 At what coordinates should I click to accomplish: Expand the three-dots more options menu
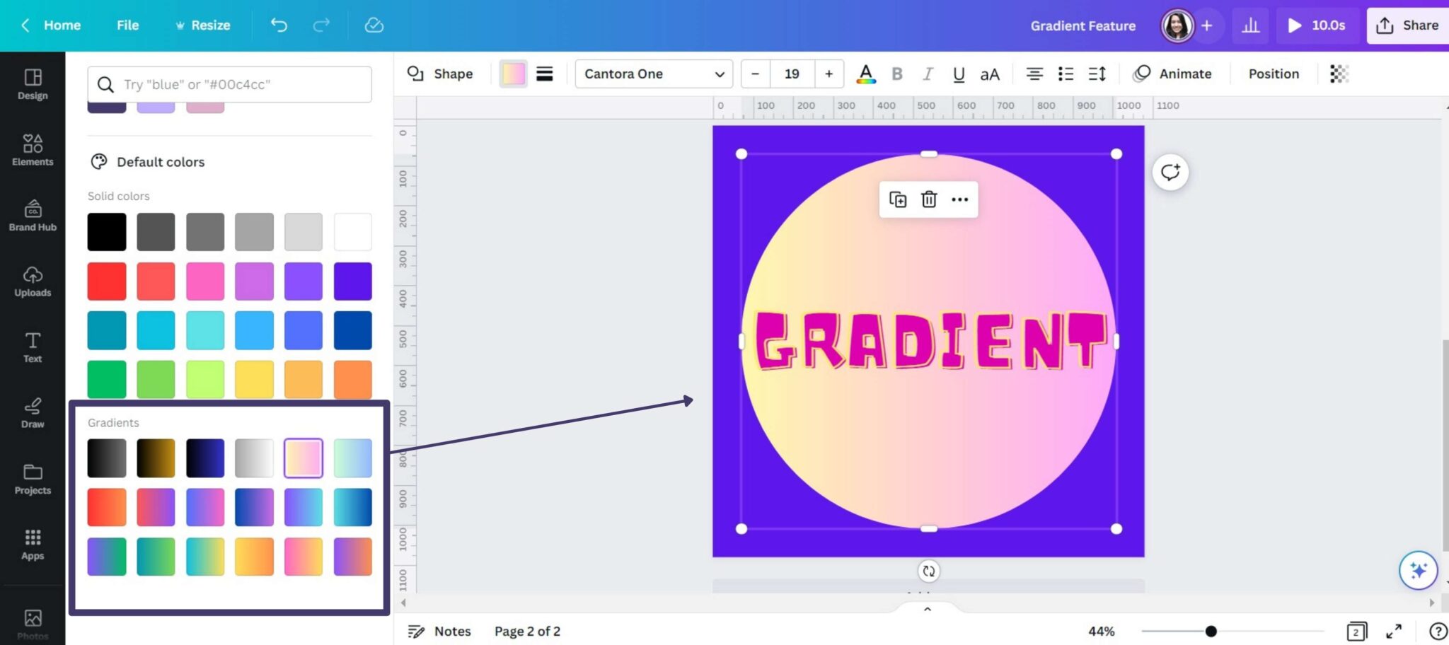pos(959,199)
